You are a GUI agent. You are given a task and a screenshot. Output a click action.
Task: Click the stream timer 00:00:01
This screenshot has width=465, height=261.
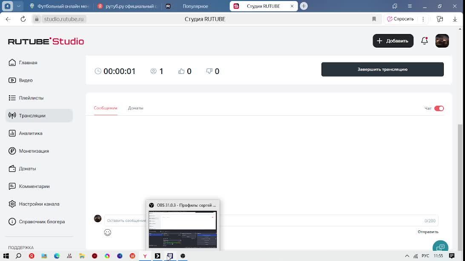coord(119,71)
